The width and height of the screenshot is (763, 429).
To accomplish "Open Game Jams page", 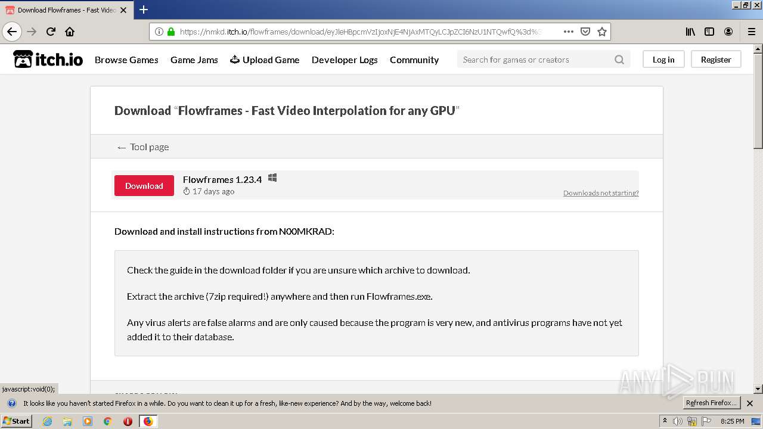I will (194, 60).
